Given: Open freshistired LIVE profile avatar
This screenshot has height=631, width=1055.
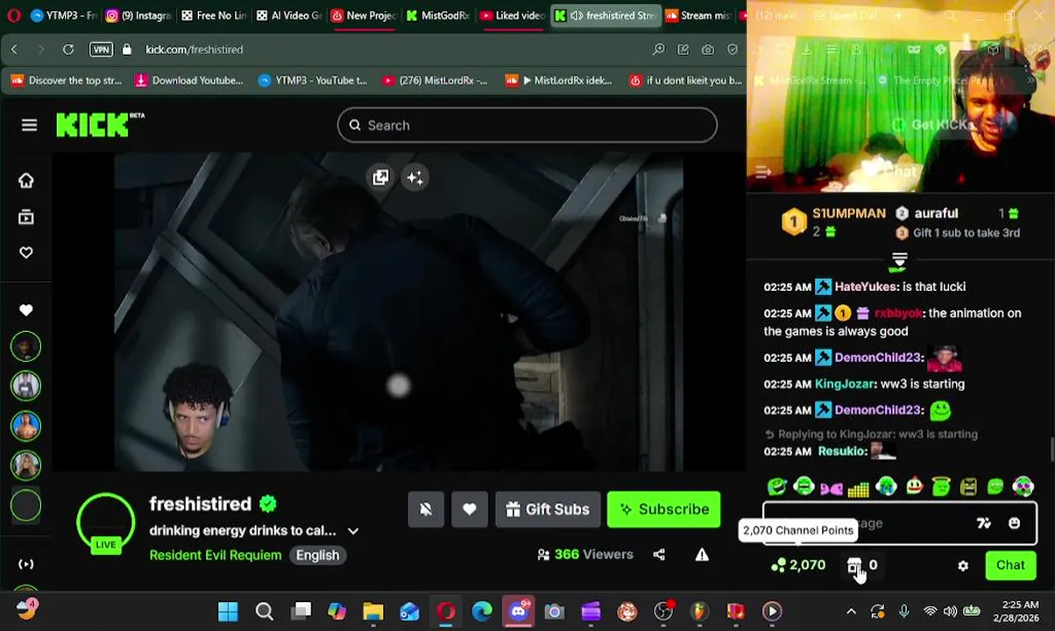Looking at the screenshot, I should point(105,523).
